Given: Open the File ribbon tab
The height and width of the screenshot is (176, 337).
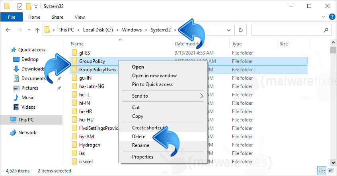Looking at the screenshot, I should coord(12,17).
